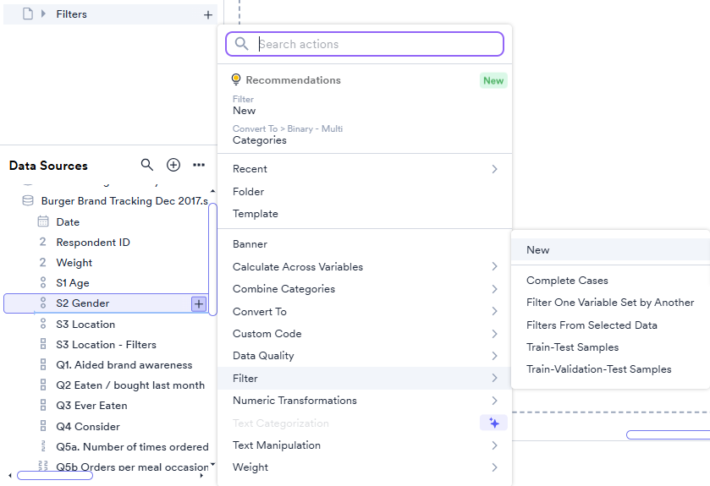This screenshot has width=710, height=486.
Task: Click the horizontal scrollbar in Data Sources
Action: pyautogui.click(x=55, y=476)
